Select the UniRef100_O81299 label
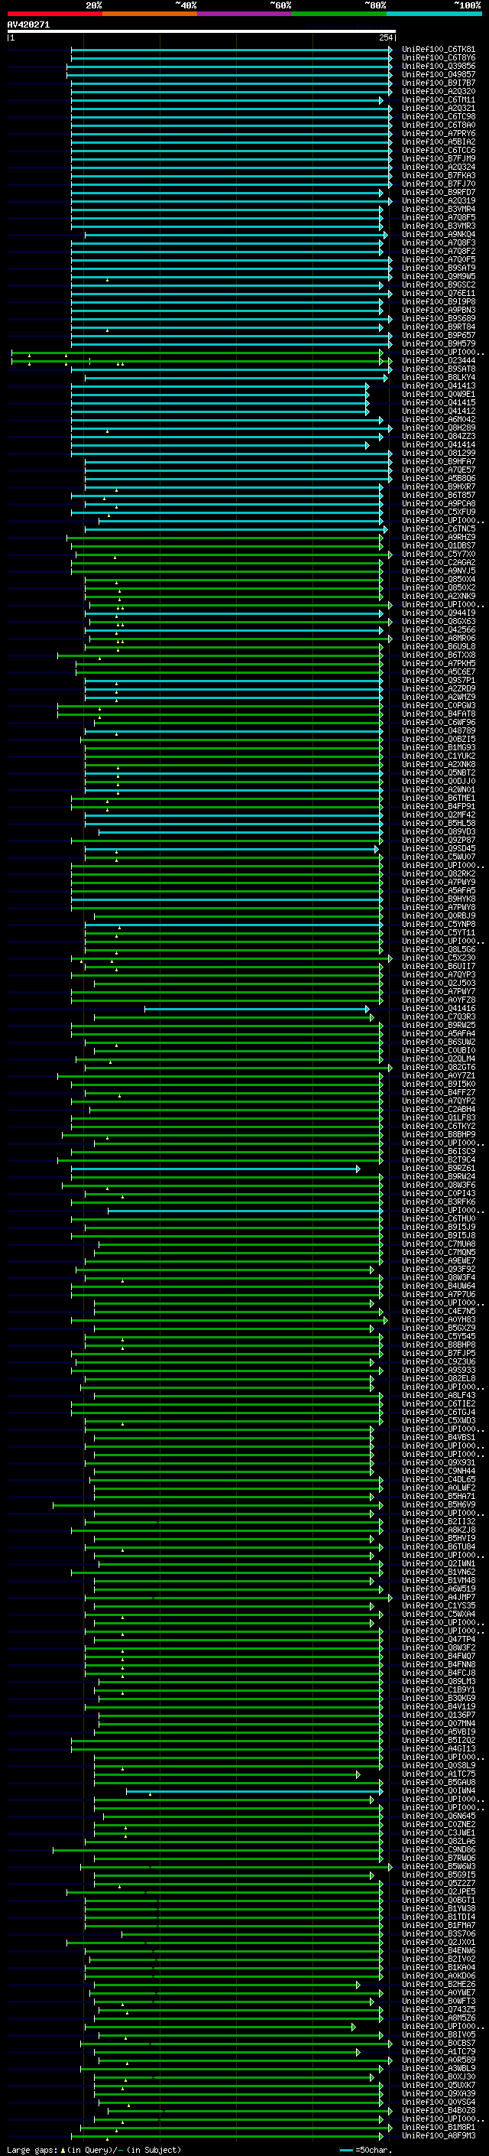This screenshot has width=489, height=2156. click(438, 453)
